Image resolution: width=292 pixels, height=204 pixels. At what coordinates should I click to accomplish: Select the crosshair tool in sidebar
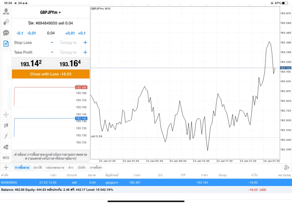coord(6,115)
